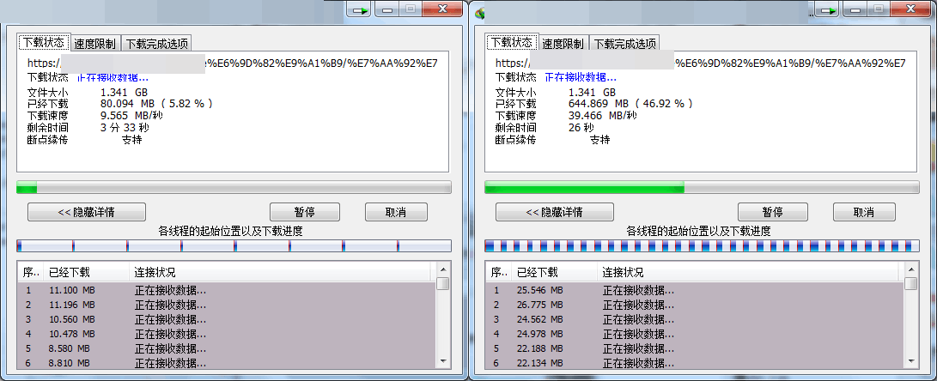Close the 46.92% download window

(910, 9)
